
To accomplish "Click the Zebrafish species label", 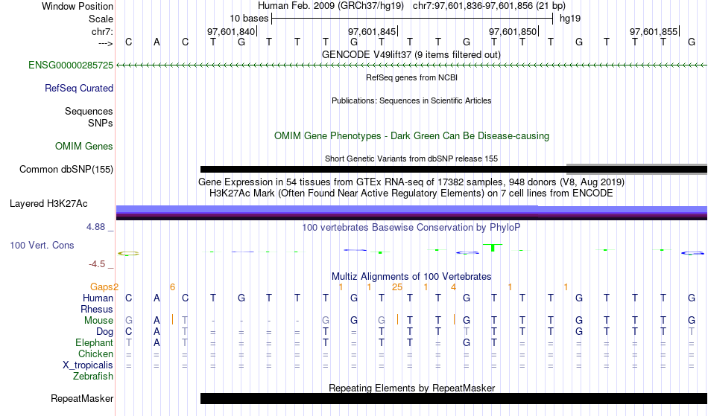I will [93, 377].
